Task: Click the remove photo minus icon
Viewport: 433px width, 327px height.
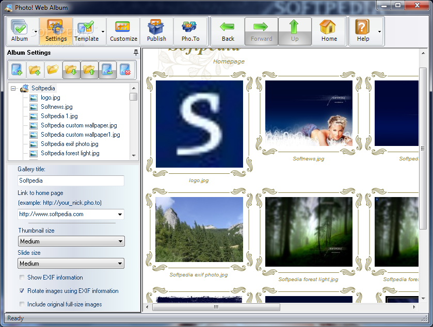Action: pos(107,70)
